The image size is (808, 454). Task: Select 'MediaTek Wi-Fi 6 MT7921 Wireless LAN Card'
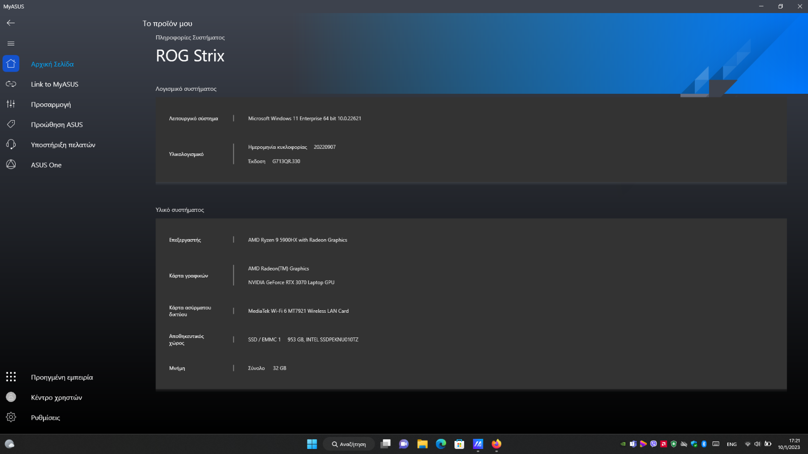click(x=298, y=311)
